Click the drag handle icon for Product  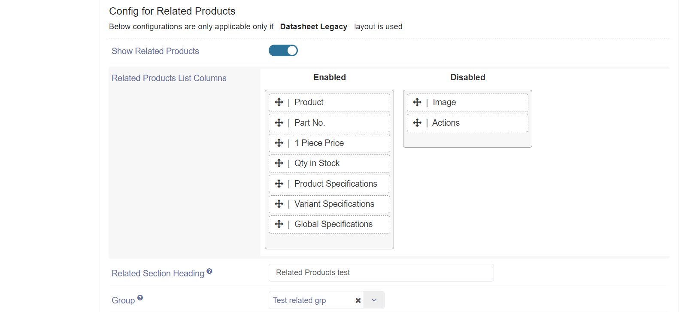[279, 102]
